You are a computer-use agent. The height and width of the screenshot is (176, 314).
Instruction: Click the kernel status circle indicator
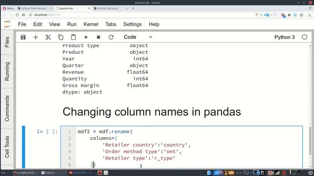pos(304,37)
